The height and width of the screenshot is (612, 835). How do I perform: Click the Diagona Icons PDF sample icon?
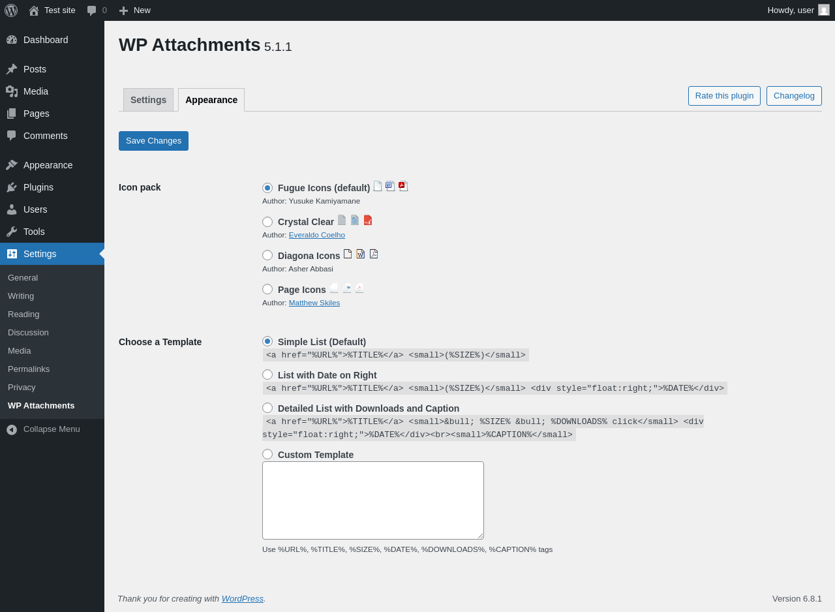pos(374,254)
